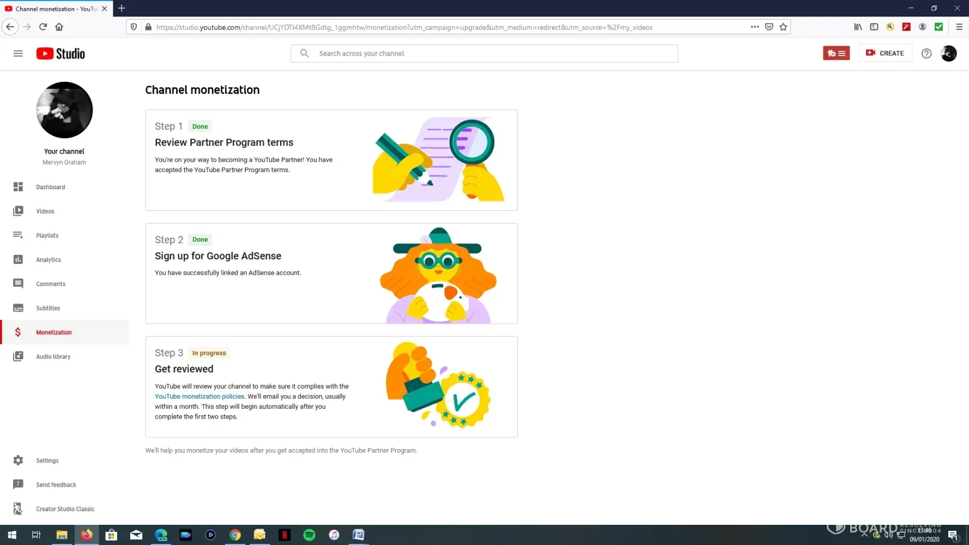Toggle the hamburger navigation menu
The image size is (969, 545).
[18, 53]
